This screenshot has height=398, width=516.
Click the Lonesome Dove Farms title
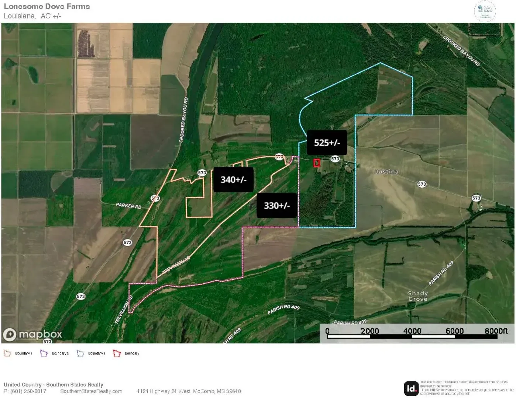coord(47,7)
